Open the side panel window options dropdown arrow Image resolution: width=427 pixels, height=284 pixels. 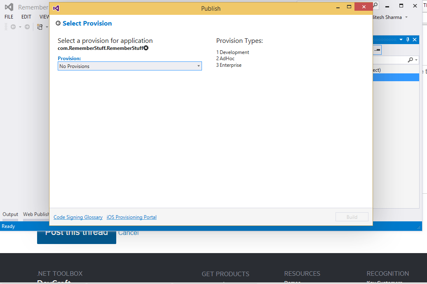point(401,40)
